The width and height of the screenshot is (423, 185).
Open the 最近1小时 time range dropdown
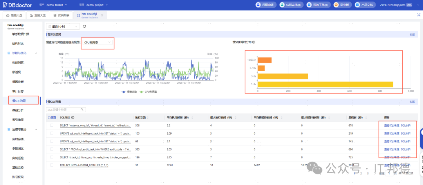click(63, 26)
